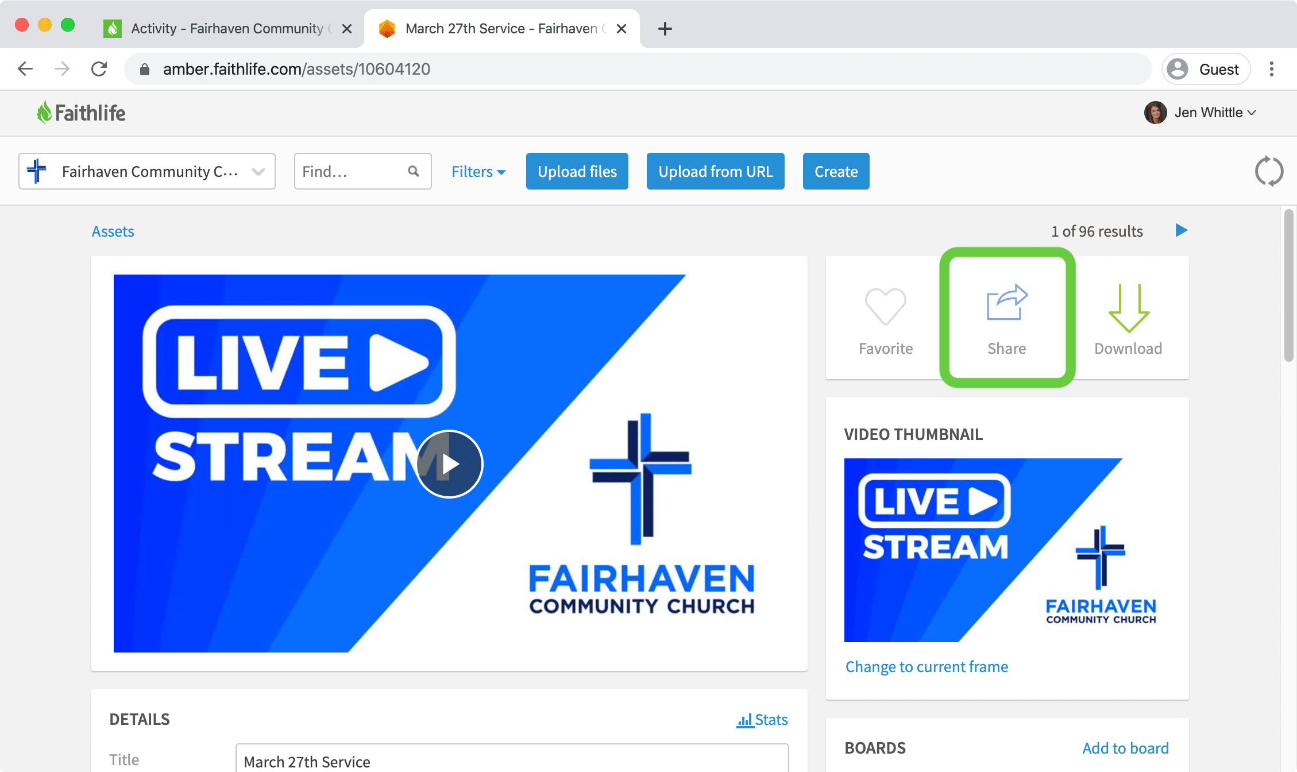Click the Guest profile button
The image size is (1297, 772).
(x=1206, y=69)
